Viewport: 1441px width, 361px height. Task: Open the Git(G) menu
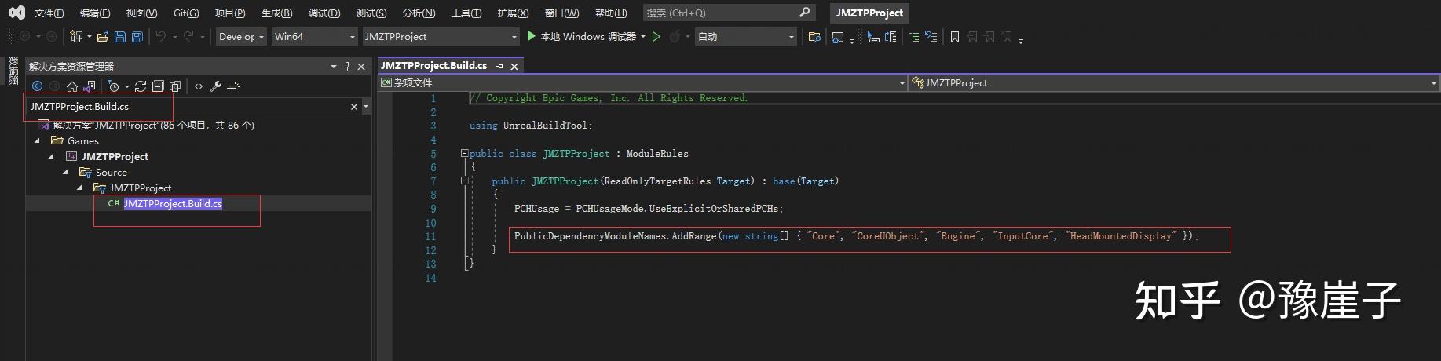[x=186, y=13]
